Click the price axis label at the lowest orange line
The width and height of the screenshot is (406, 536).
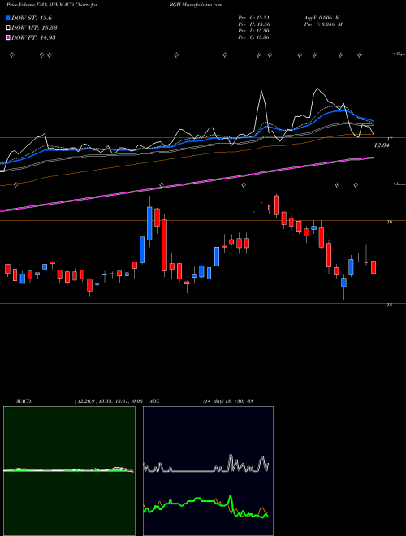click(390, 305)
